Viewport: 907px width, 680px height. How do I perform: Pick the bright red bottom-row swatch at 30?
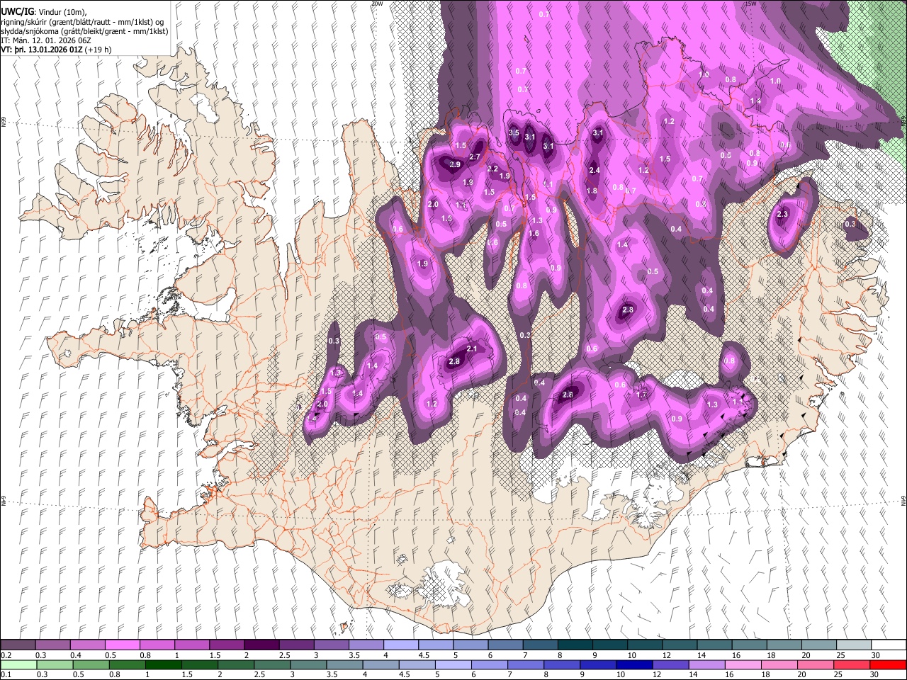(887, 664)
